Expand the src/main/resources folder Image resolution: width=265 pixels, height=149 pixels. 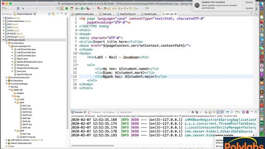pos(7,77)
